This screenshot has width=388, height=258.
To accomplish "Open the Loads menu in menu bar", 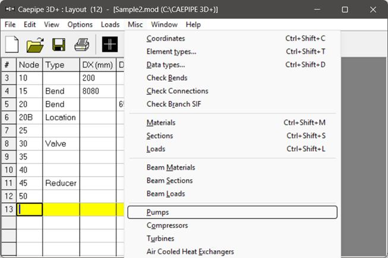I will [110, 24].
